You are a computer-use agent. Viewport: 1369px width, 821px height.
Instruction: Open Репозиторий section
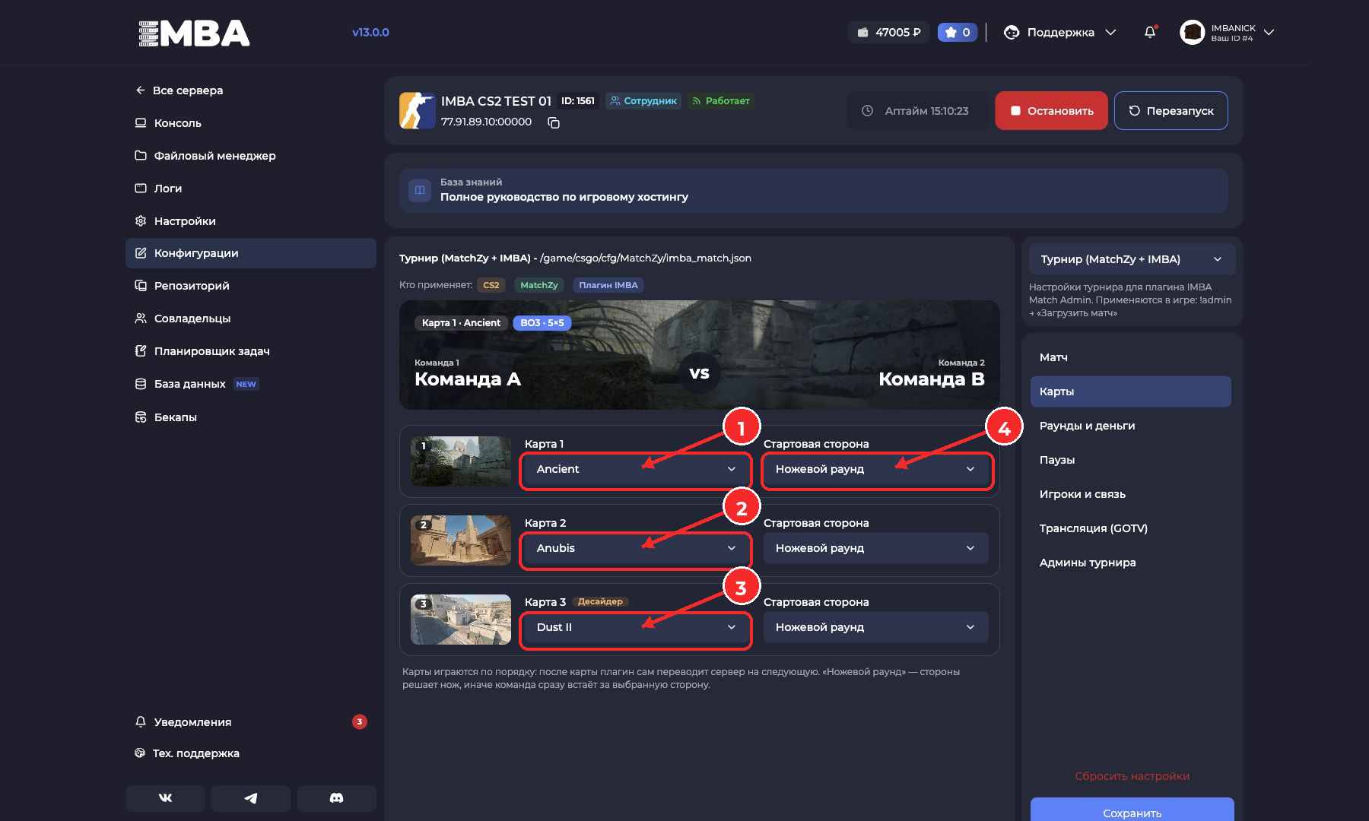point(251,285)
